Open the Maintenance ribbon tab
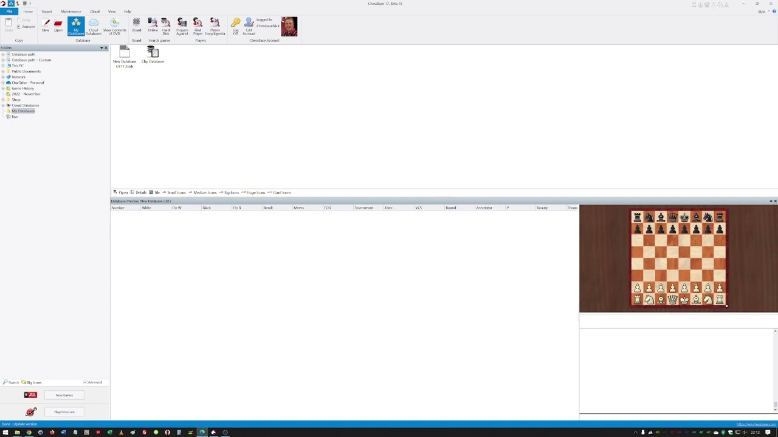 point(71,12)
